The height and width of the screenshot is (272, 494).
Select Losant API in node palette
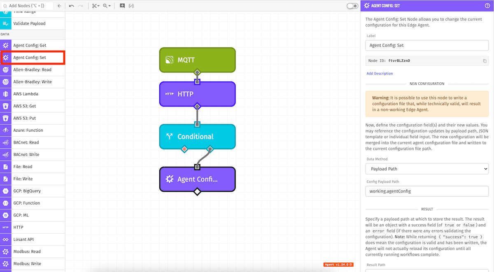(x=33, y=239)
